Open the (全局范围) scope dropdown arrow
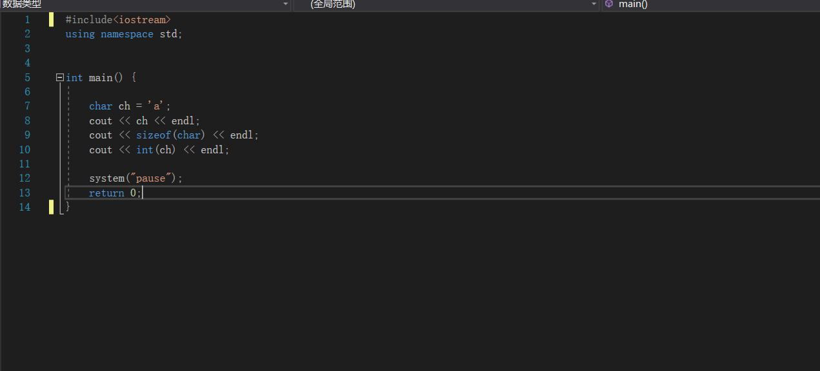Viewport: 820px width, 371px height. point(594,5)
